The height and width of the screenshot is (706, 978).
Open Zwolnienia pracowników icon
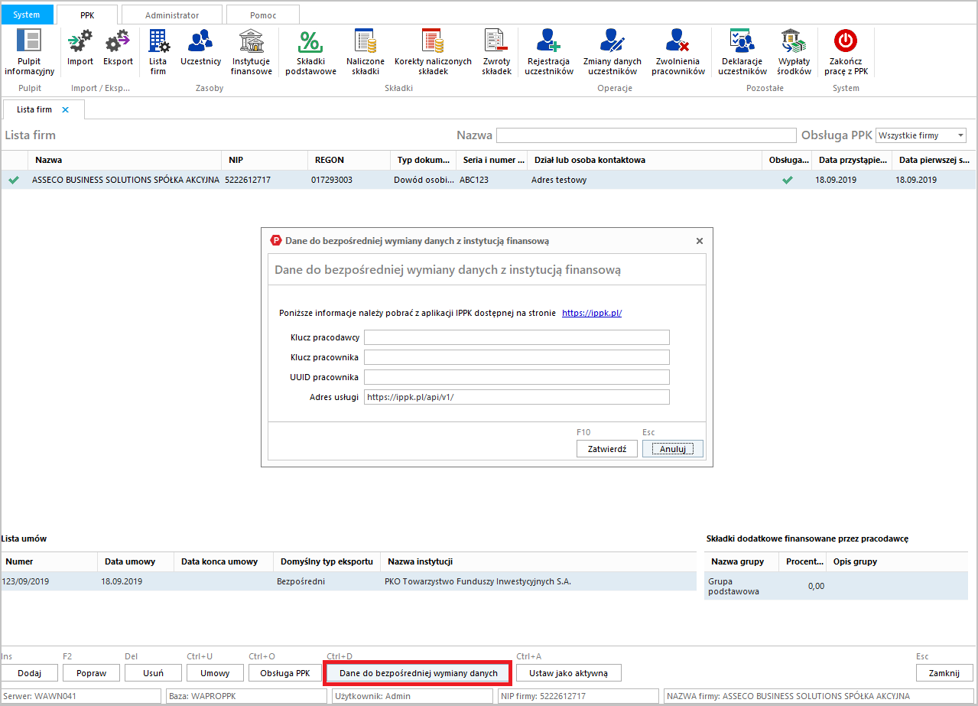tap(677, 41)
